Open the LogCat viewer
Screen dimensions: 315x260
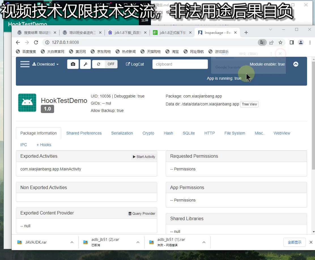point(135,64)
